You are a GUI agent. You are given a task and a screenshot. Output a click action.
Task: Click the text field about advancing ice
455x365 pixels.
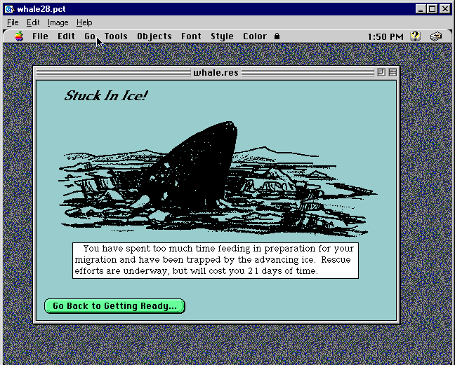(216, 261)
